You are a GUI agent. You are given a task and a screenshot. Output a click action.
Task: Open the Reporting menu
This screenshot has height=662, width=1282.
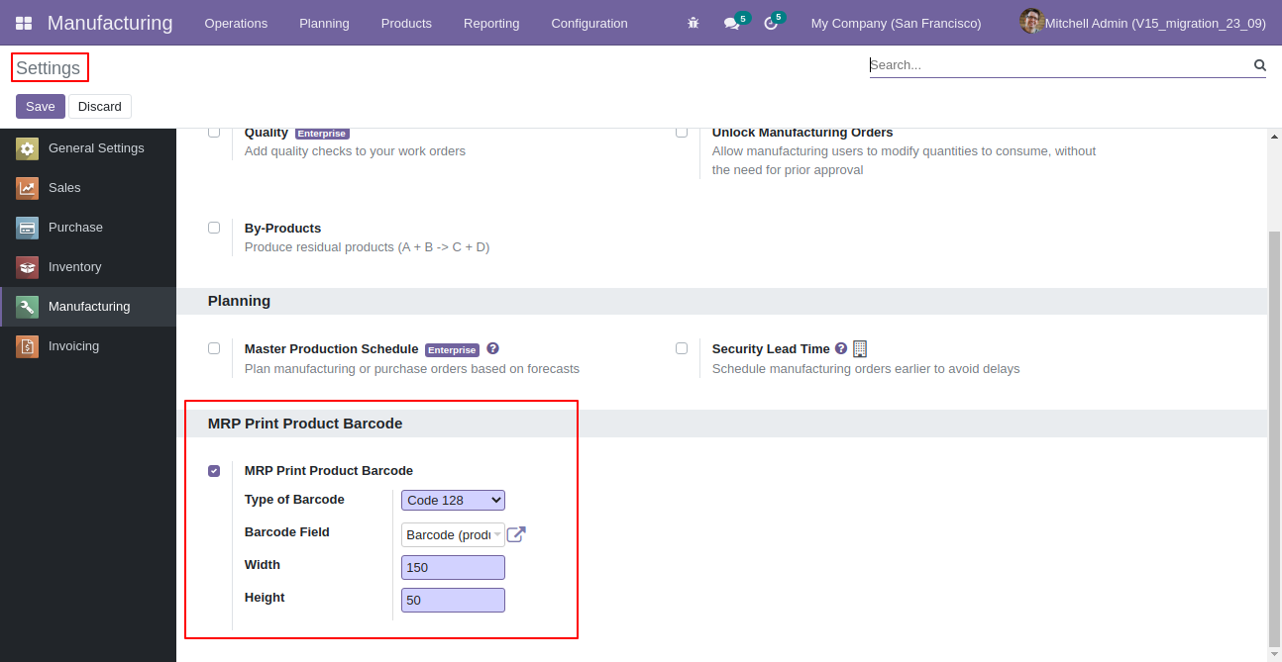491,23
